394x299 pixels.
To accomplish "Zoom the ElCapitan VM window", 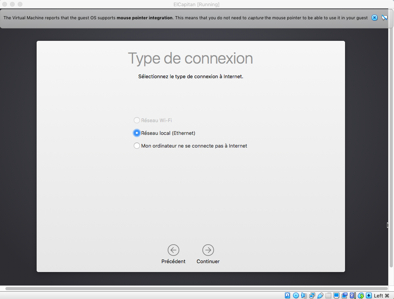I will (x=20, y=4).
